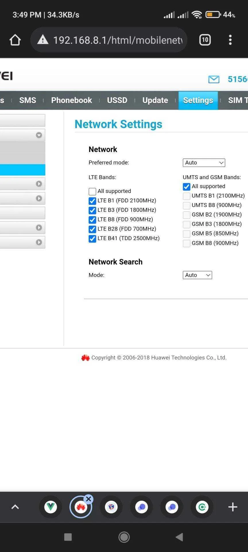Open the browser three-dot menu
Screen dimensions: 248x552
[230, 40]
